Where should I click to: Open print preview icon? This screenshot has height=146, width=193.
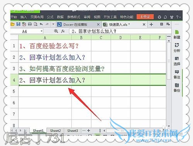click(x=36, y=24)
